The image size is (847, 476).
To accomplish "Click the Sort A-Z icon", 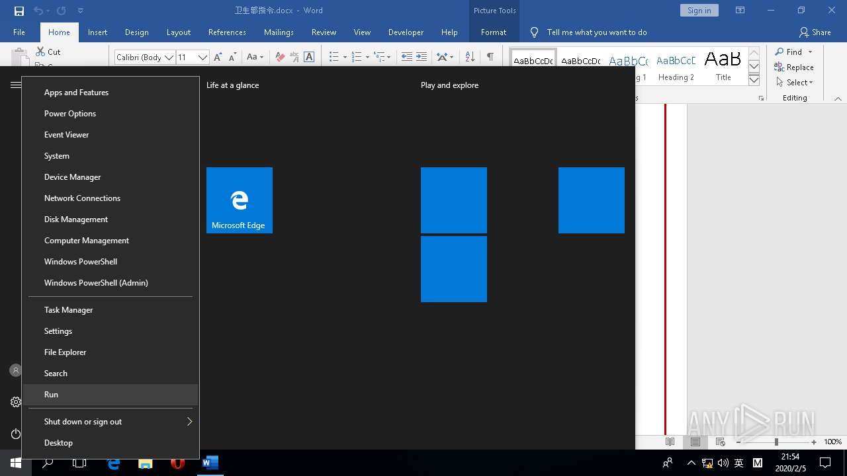I will pyautogui.click(x=470, y=57).
